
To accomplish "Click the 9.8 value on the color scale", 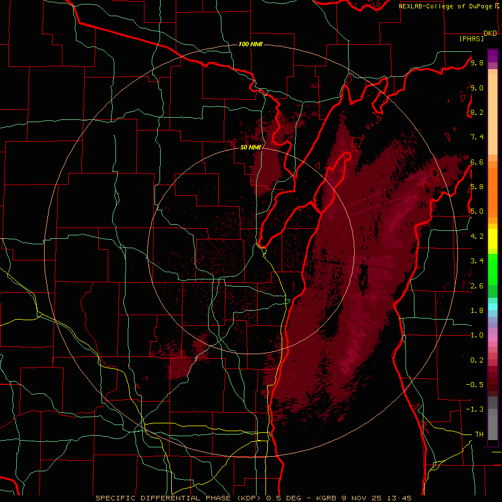I will tap(477, 62).
